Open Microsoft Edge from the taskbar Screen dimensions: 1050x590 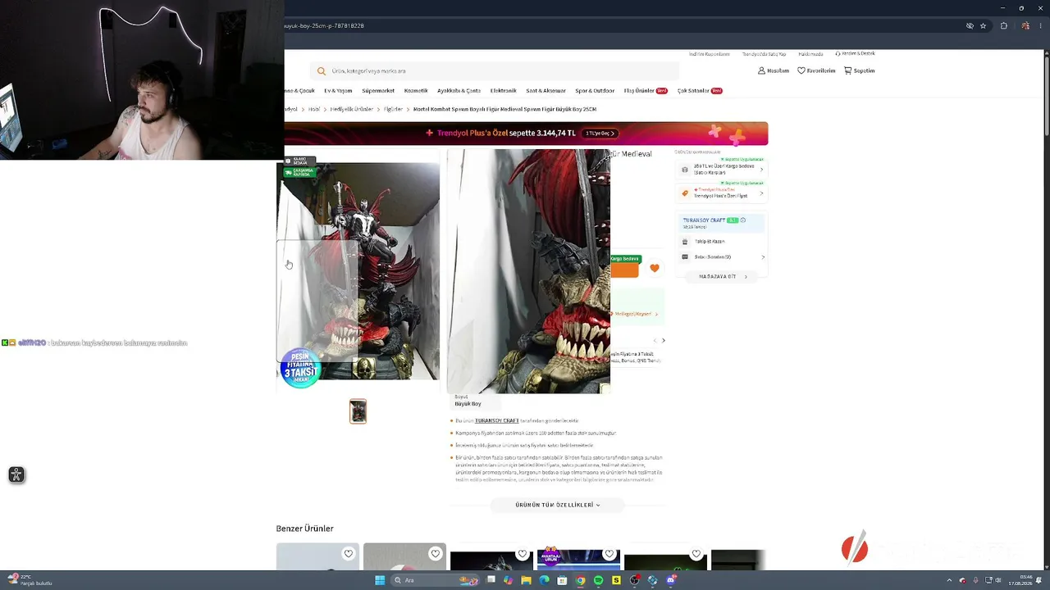coord(544,580)
